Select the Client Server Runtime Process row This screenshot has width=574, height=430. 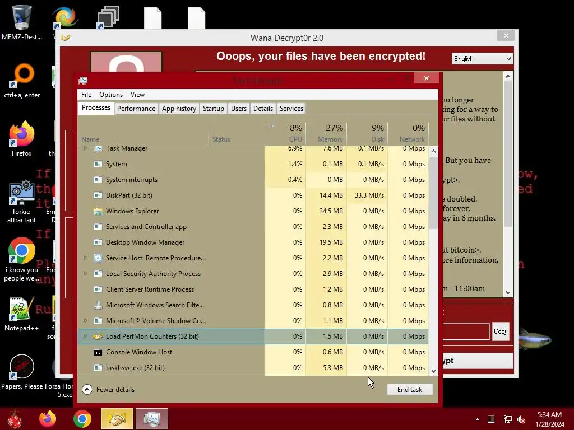[x=253, y=289]
